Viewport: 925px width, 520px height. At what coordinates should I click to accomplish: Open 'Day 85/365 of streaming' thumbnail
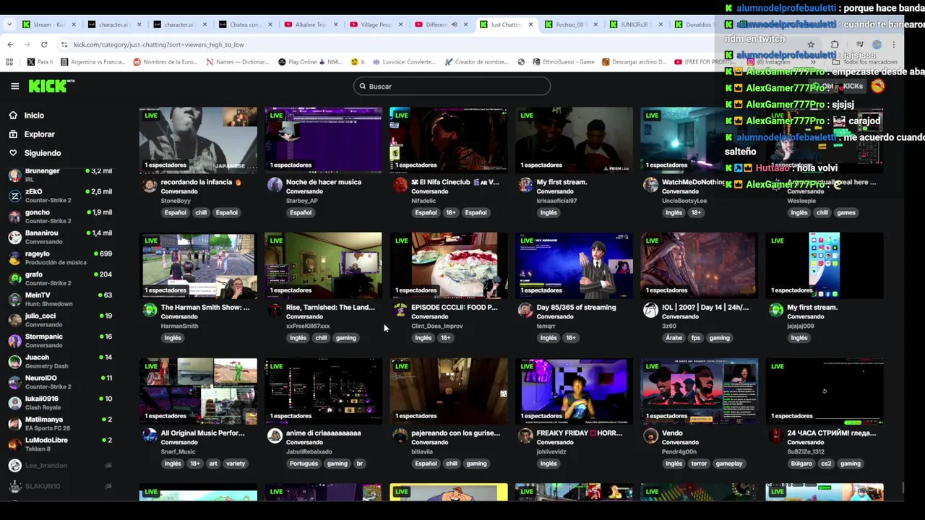tap(574, 266)
